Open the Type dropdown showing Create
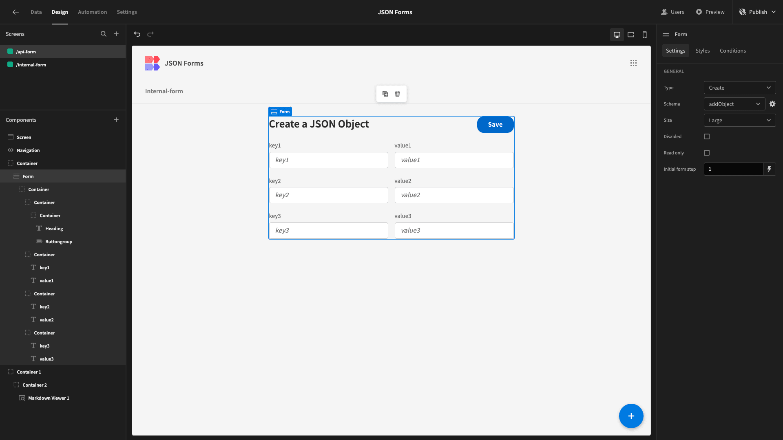The width and height of the screenshot is (783, 440). tap(740, 88)
